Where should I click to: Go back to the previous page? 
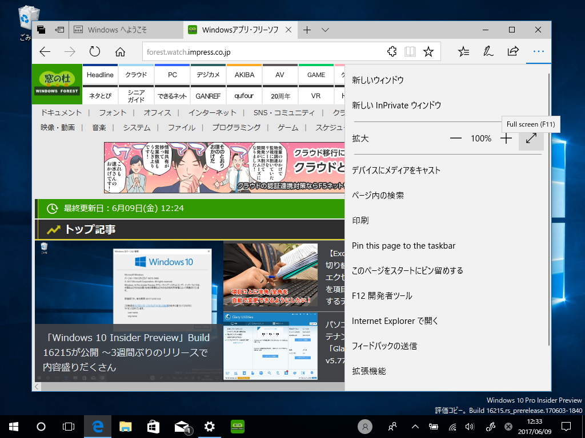(x=45, y=51)
